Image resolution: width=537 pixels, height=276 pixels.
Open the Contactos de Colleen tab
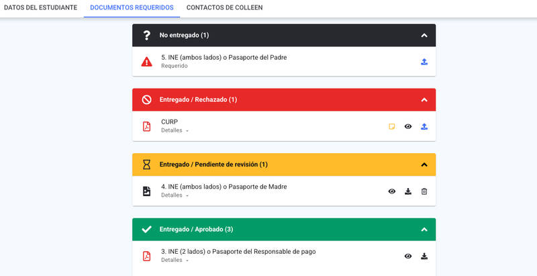click(224, 7)
